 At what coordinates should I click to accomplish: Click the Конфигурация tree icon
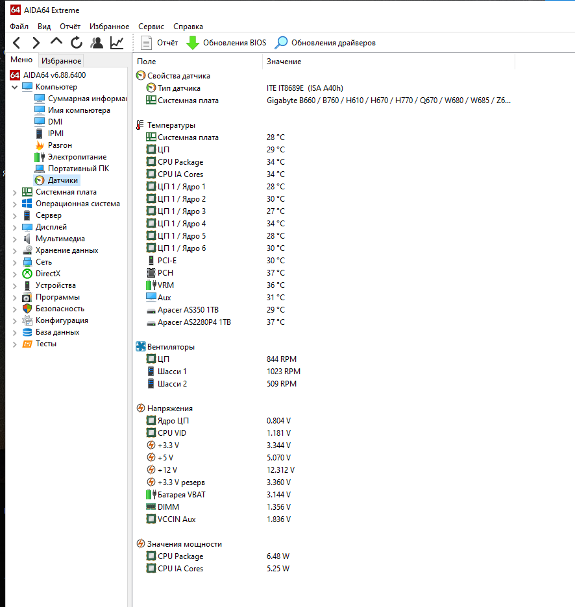[x=27, y=320]
